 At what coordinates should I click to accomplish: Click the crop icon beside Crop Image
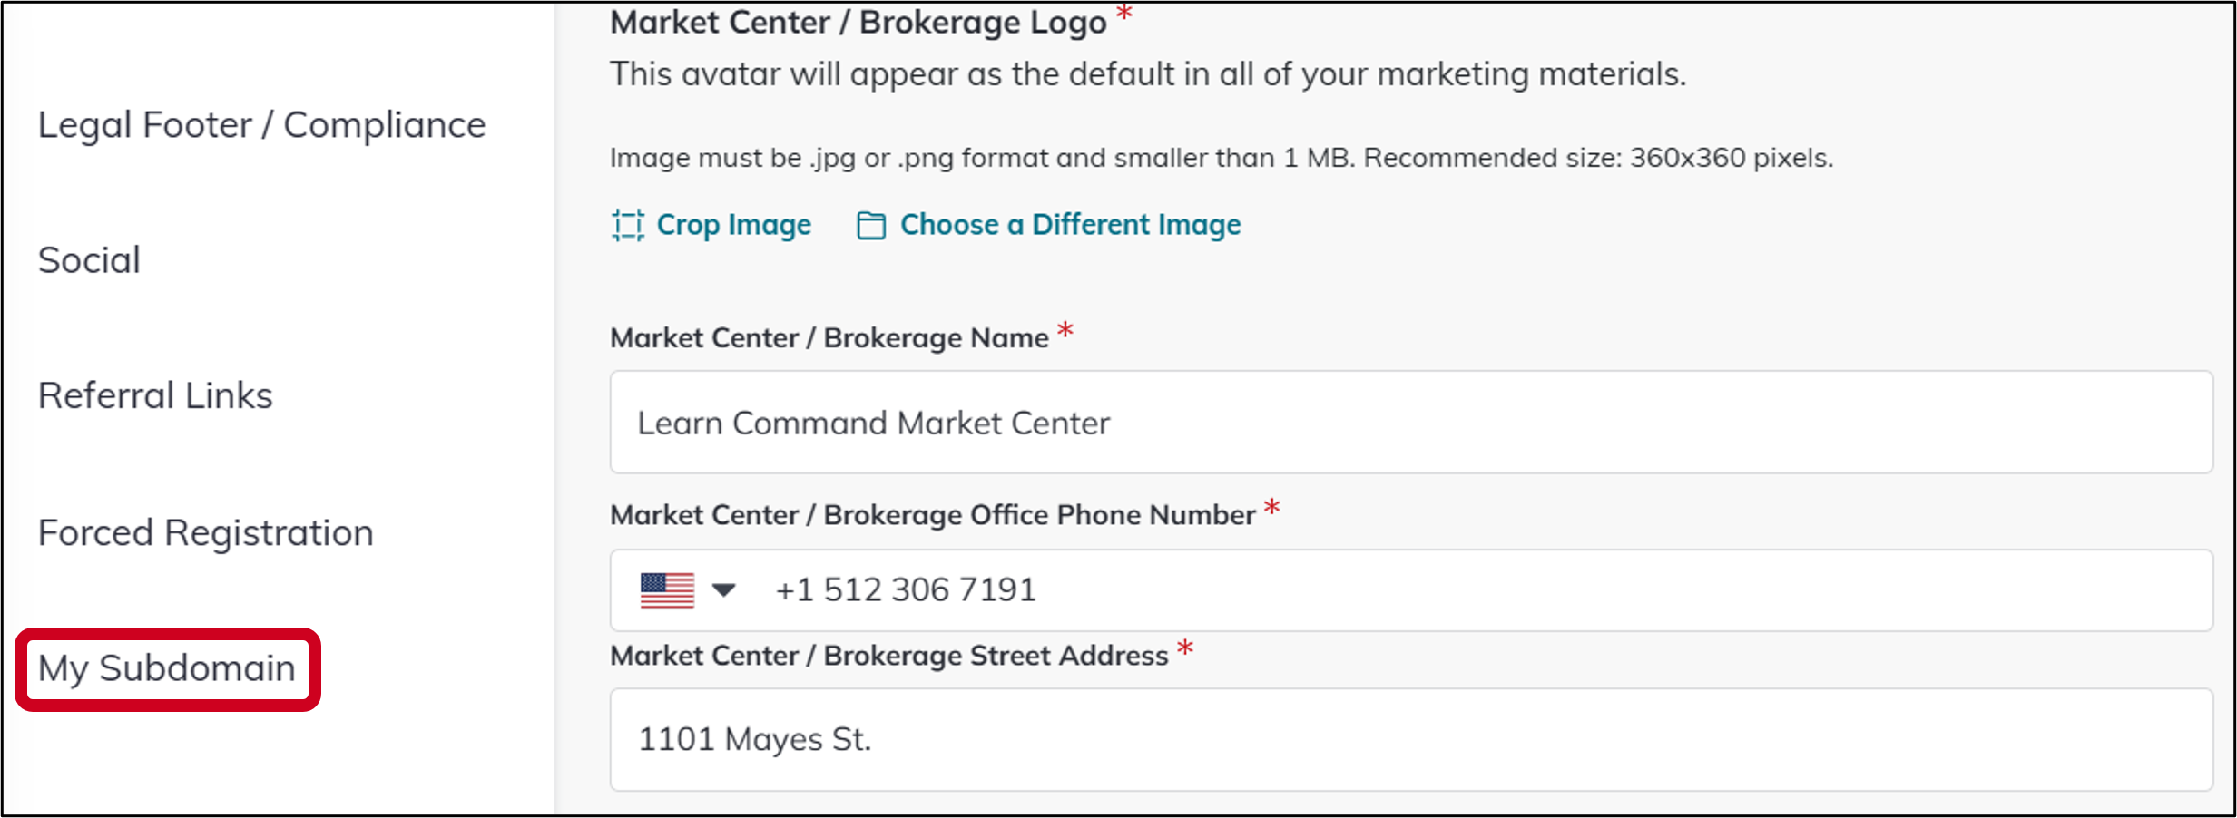(627, 225)
